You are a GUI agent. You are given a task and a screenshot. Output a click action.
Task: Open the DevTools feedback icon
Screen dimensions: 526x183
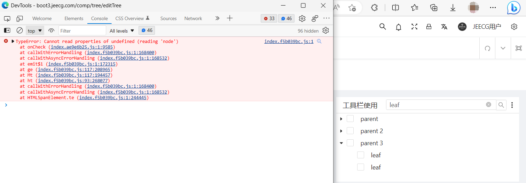(x=315, y=18)
